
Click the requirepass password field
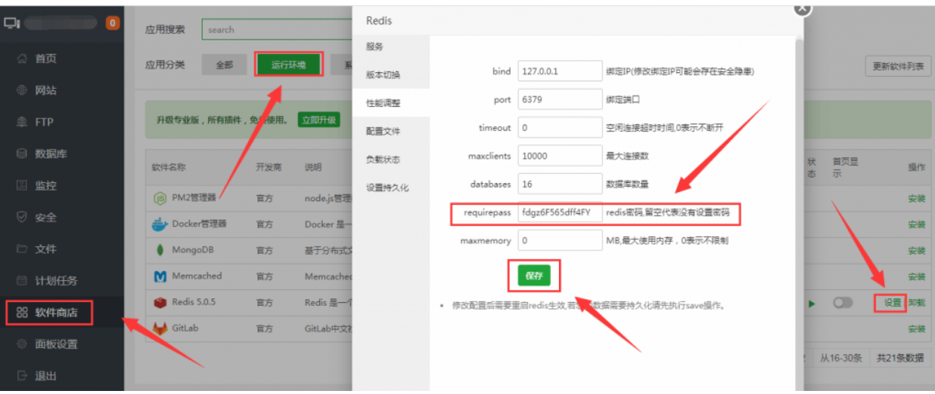coord(560,213)
